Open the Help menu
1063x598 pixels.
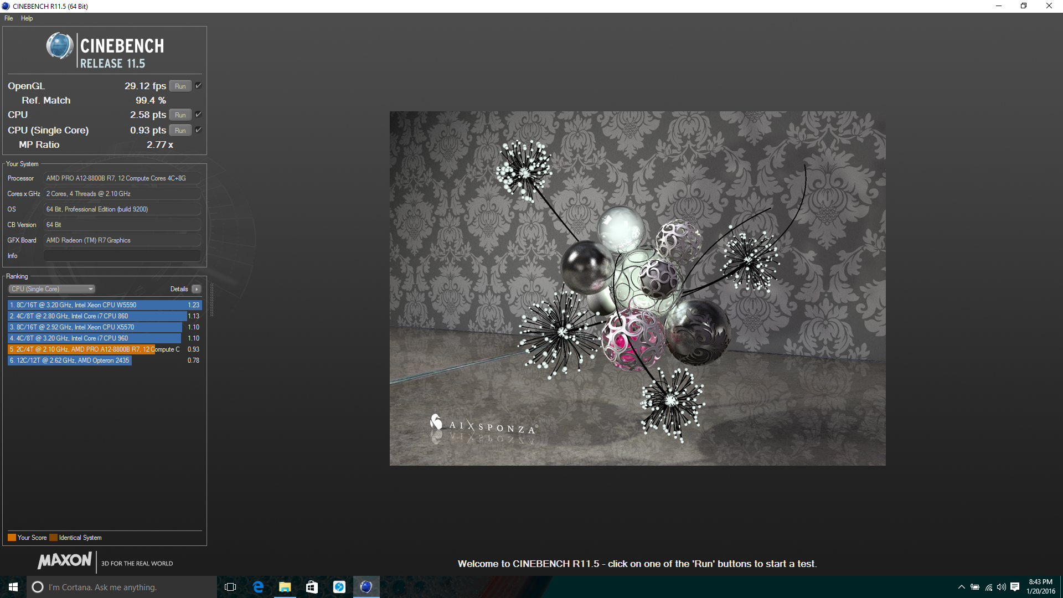click(x=27, y=18)
